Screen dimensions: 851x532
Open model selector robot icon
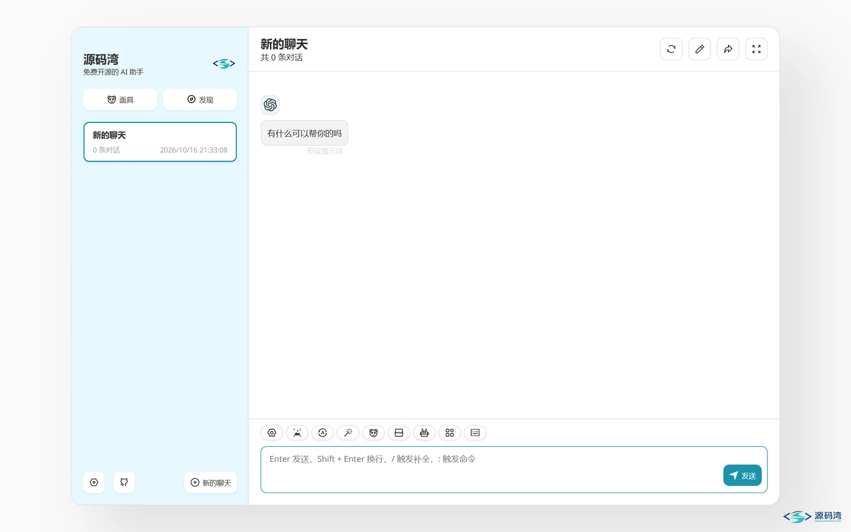424,433
